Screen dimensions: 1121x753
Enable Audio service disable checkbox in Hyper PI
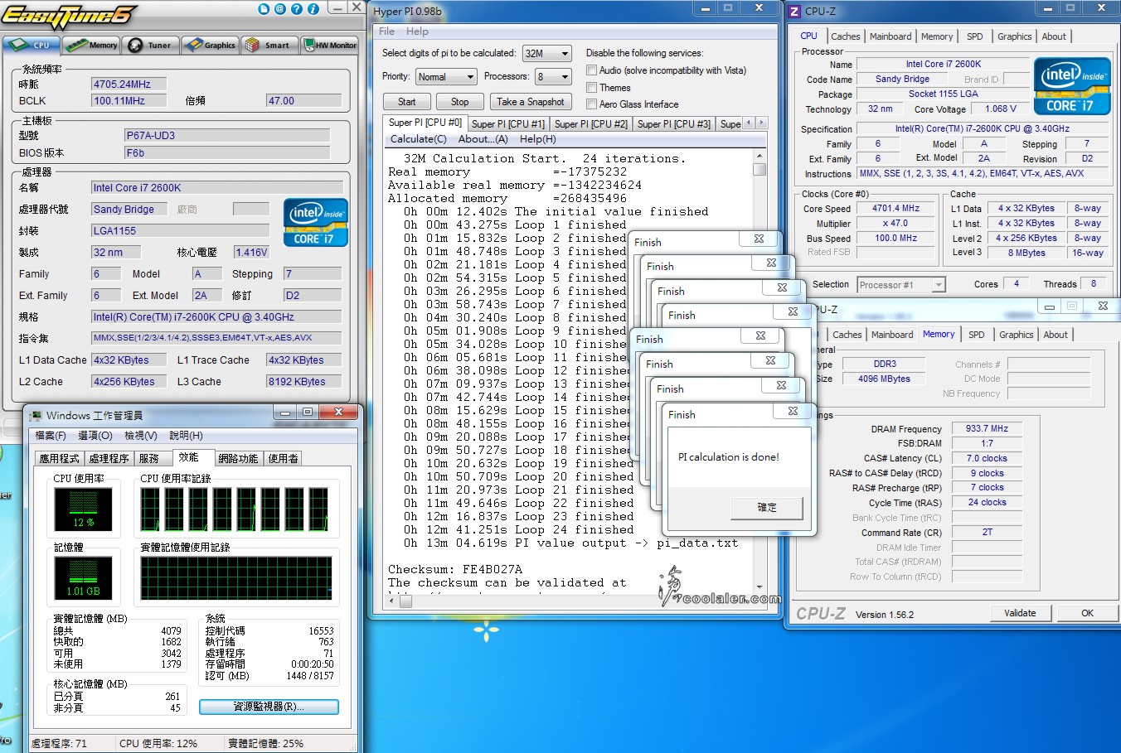[x=592, y=70]
